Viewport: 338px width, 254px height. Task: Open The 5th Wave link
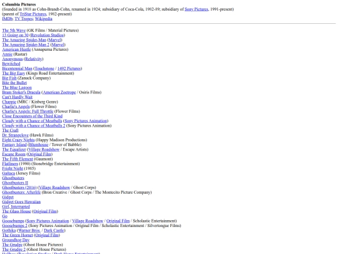(x=14, y=31)
